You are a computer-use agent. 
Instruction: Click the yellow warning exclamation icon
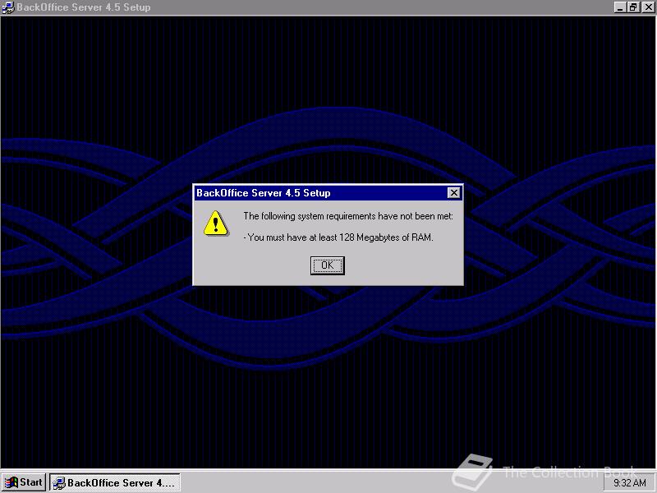216,223
